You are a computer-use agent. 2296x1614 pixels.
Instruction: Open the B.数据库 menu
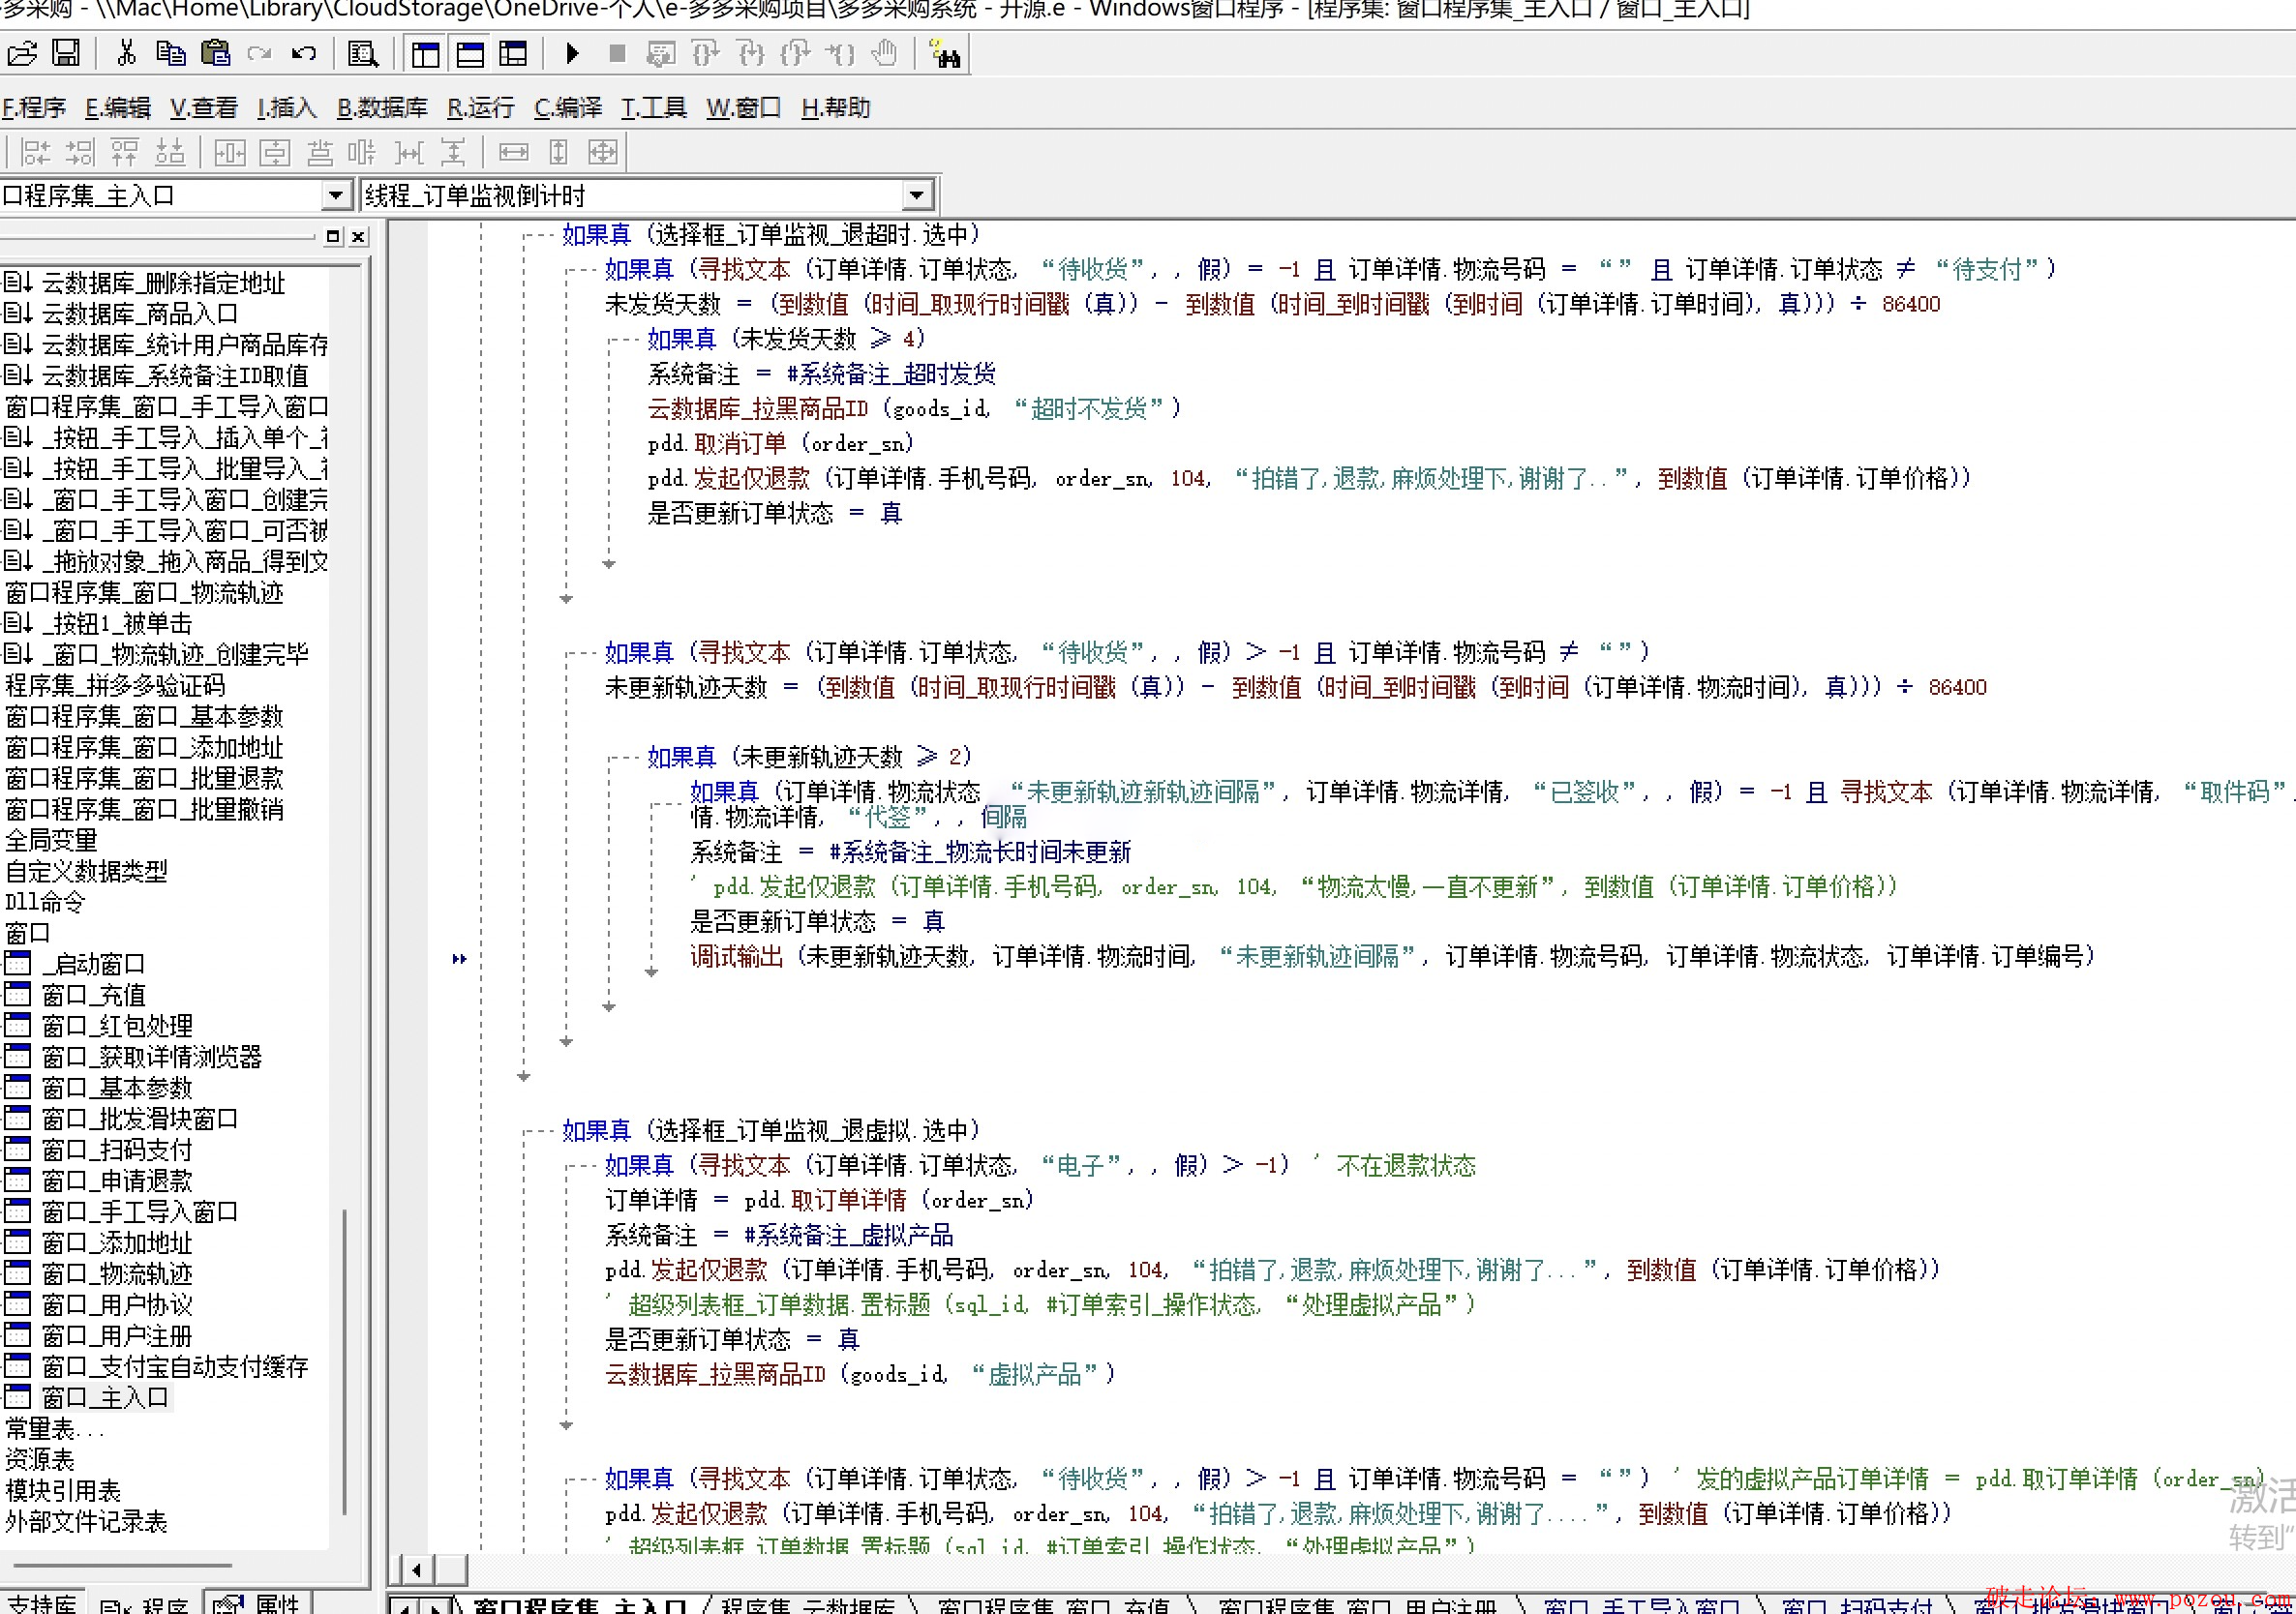(382, 108)
